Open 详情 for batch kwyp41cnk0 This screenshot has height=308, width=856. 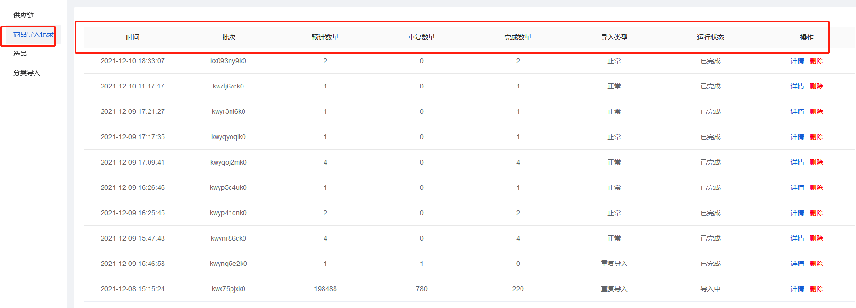click(797, 213)
